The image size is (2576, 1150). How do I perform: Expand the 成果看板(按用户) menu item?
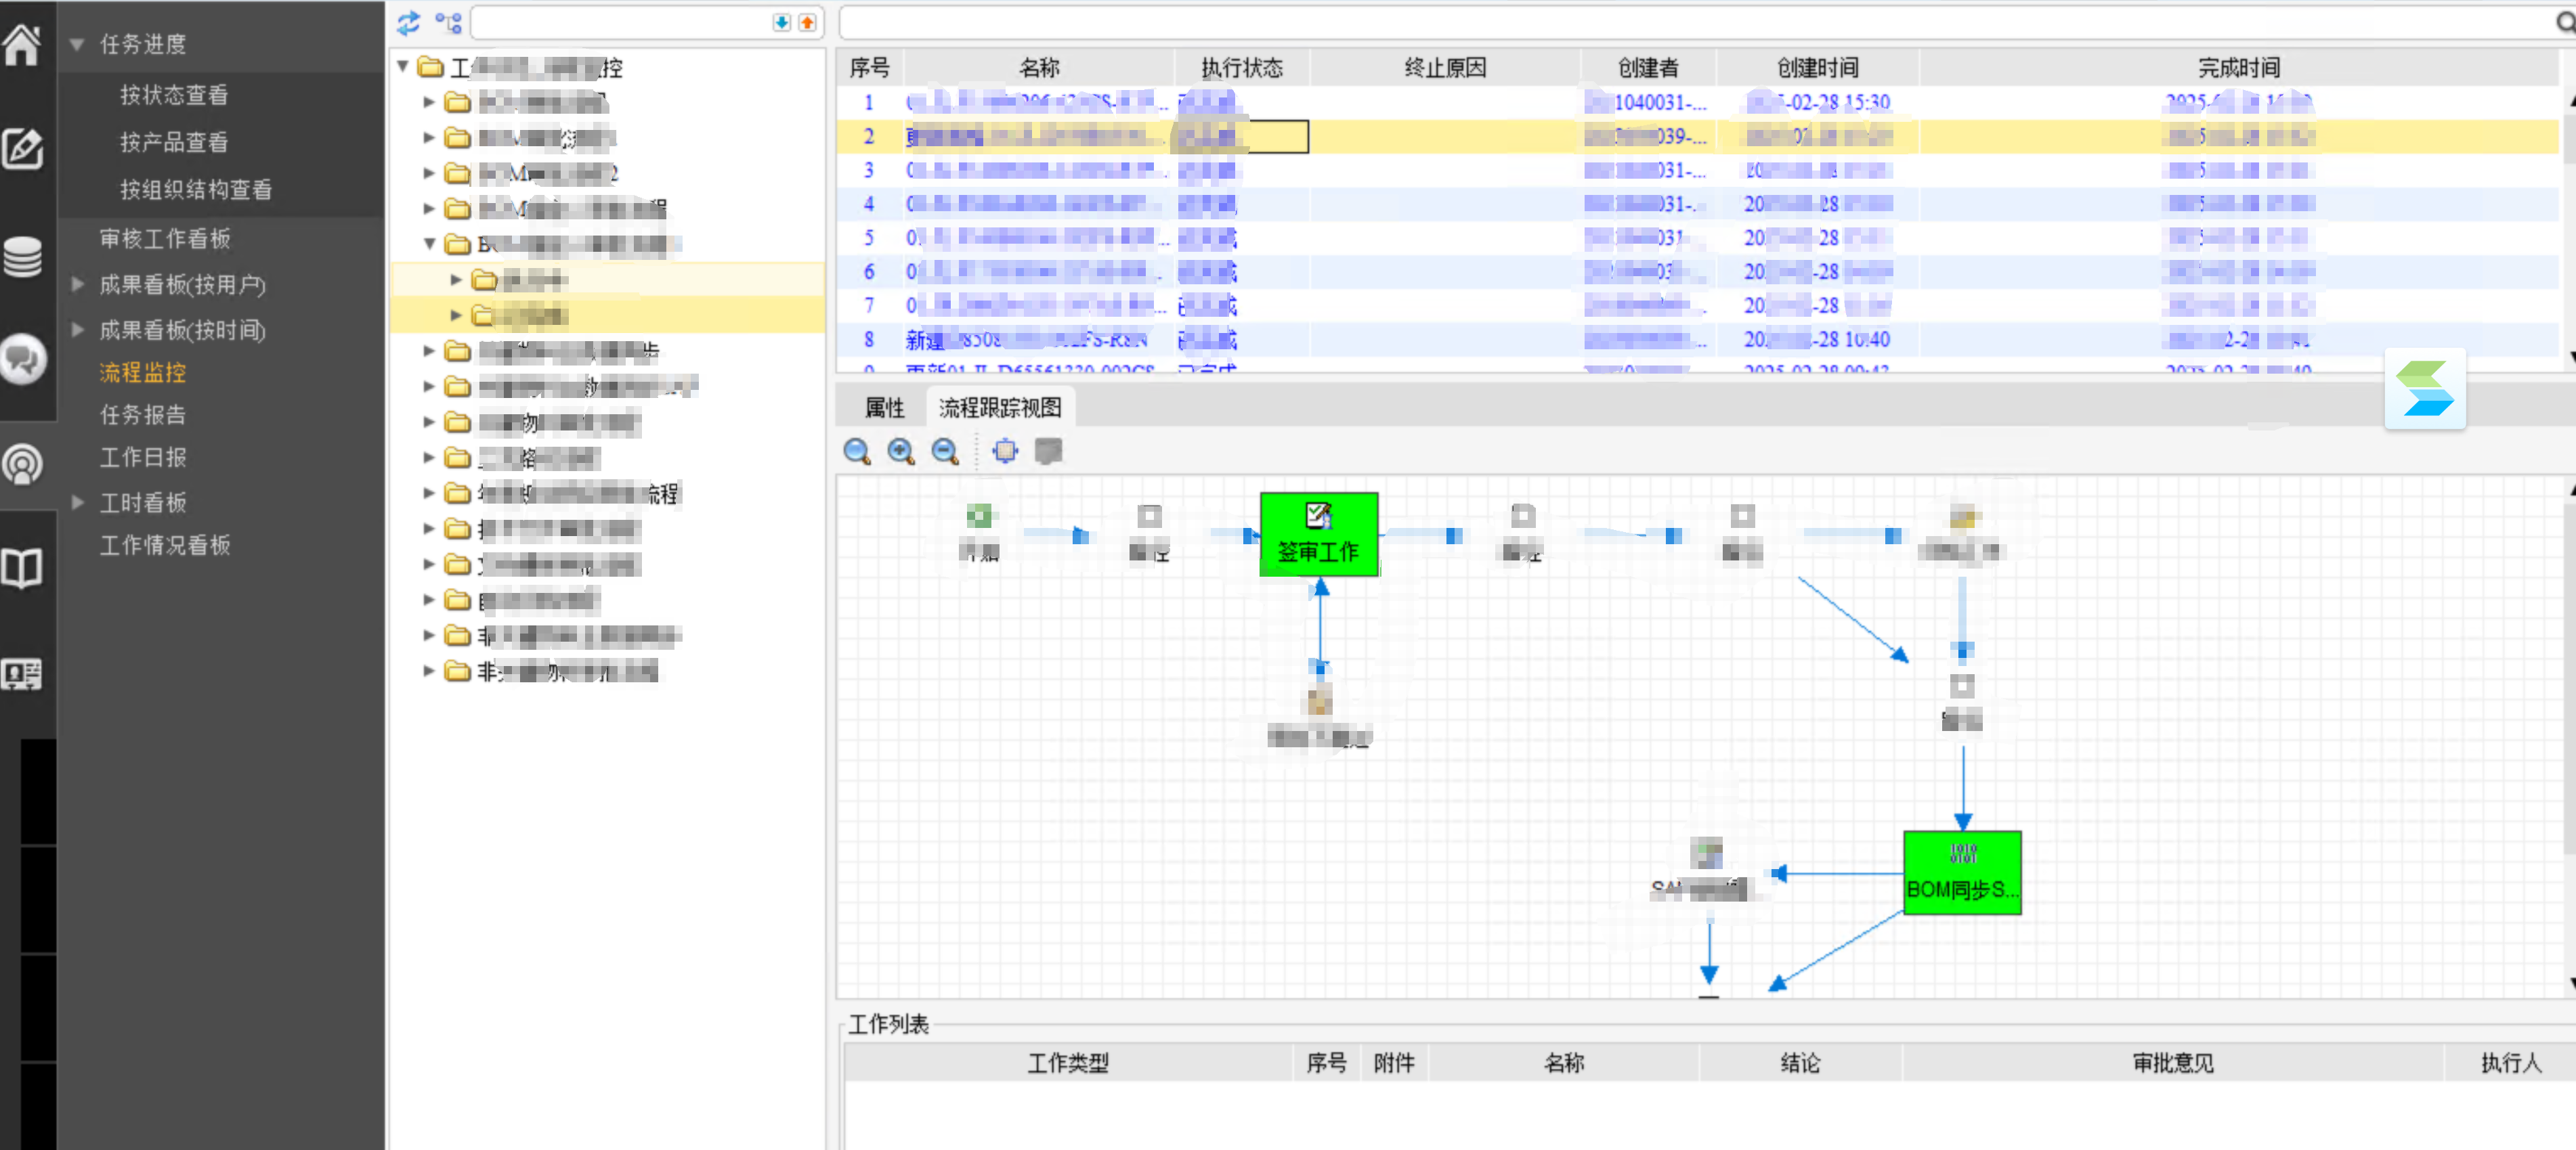pos(77,285)
